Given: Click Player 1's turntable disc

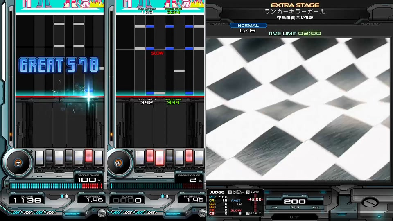Looking at the screenshot, I should pyautogui.click(x=18, y=163).
